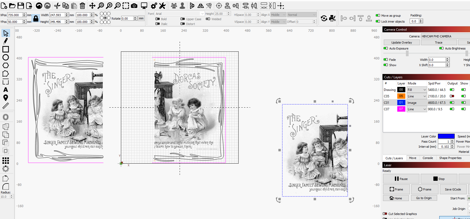Toggle Upper Case switch

coord(183,19)
